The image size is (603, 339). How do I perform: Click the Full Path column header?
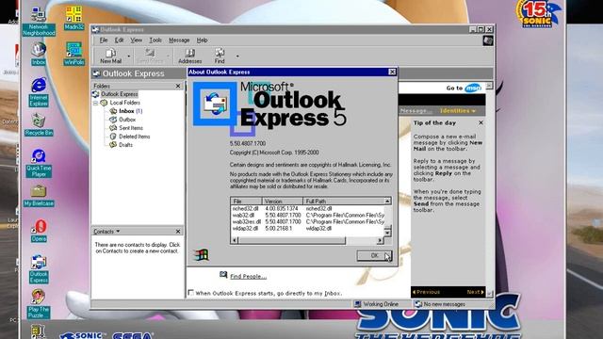343,201
